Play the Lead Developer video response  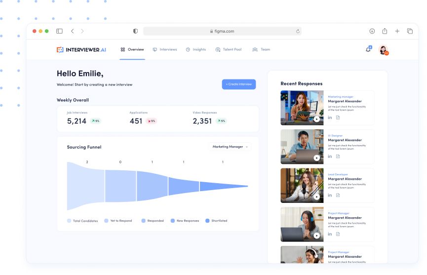tap(316, 196)
